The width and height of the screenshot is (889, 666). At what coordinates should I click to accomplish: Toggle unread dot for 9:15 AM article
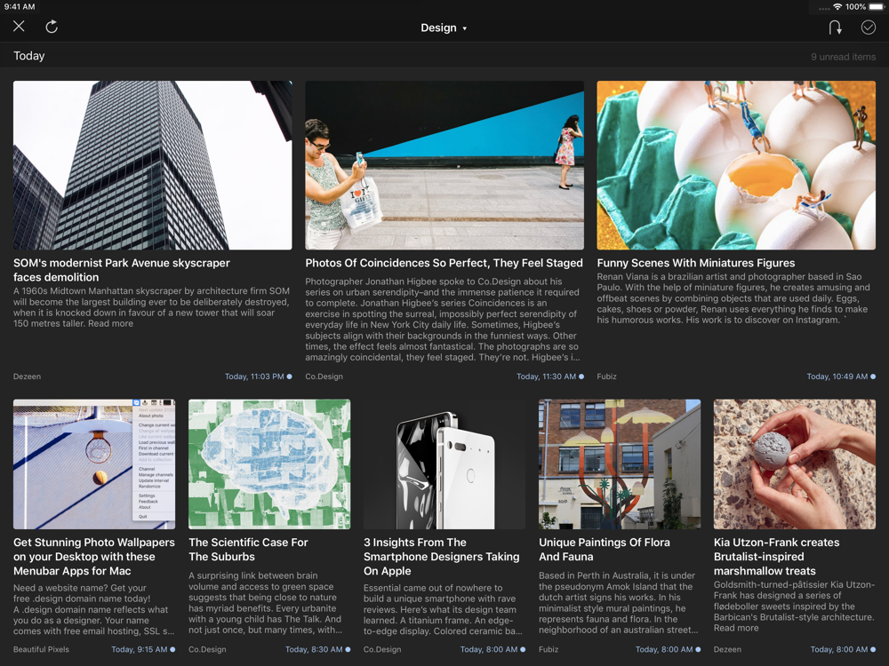tap(172, 650)
